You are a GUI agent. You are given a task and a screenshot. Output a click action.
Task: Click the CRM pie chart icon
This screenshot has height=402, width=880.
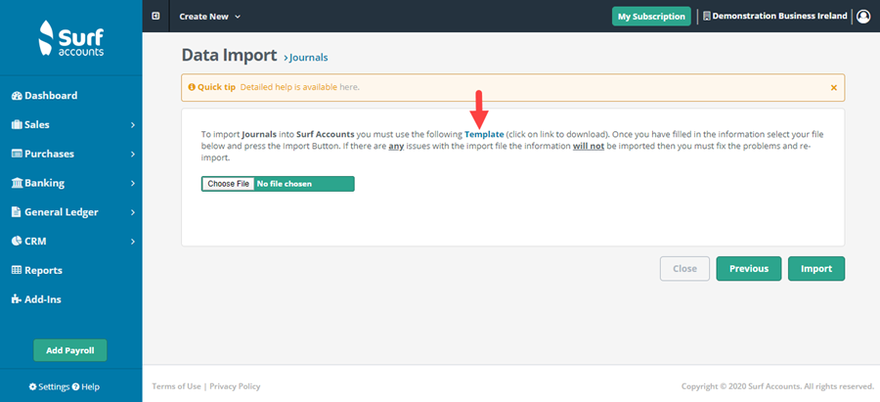click(x=17, y=242)
